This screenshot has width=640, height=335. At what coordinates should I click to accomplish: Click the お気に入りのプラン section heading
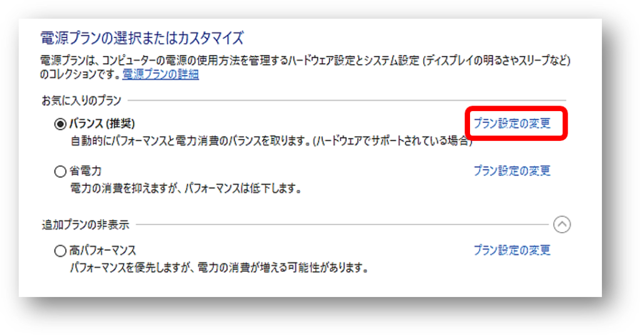point(81,100)
